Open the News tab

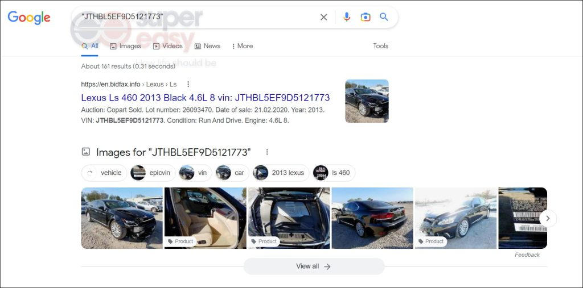pyautogui.click(x=207, y=46)
